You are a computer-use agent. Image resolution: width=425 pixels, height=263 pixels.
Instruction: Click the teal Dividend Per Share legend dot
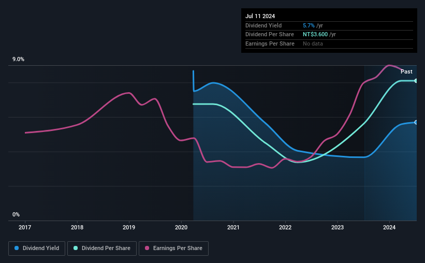click(x=76, y=248)
